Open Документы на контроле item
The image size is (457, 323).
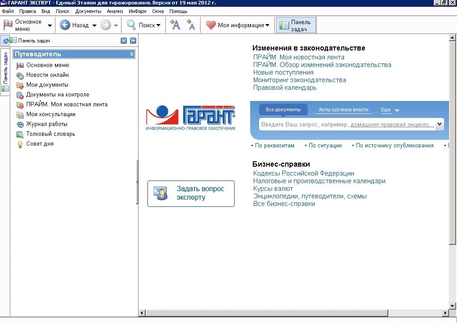tap(58, 94)
